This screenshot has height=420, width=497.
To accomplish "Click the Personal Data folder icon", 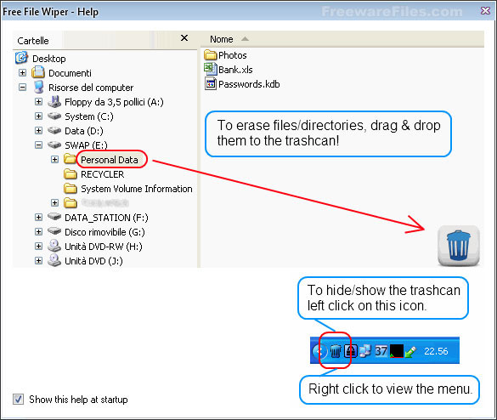I will point(70,159).
